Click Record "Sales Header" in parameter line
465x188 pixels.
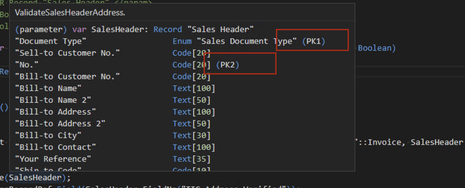204,30
